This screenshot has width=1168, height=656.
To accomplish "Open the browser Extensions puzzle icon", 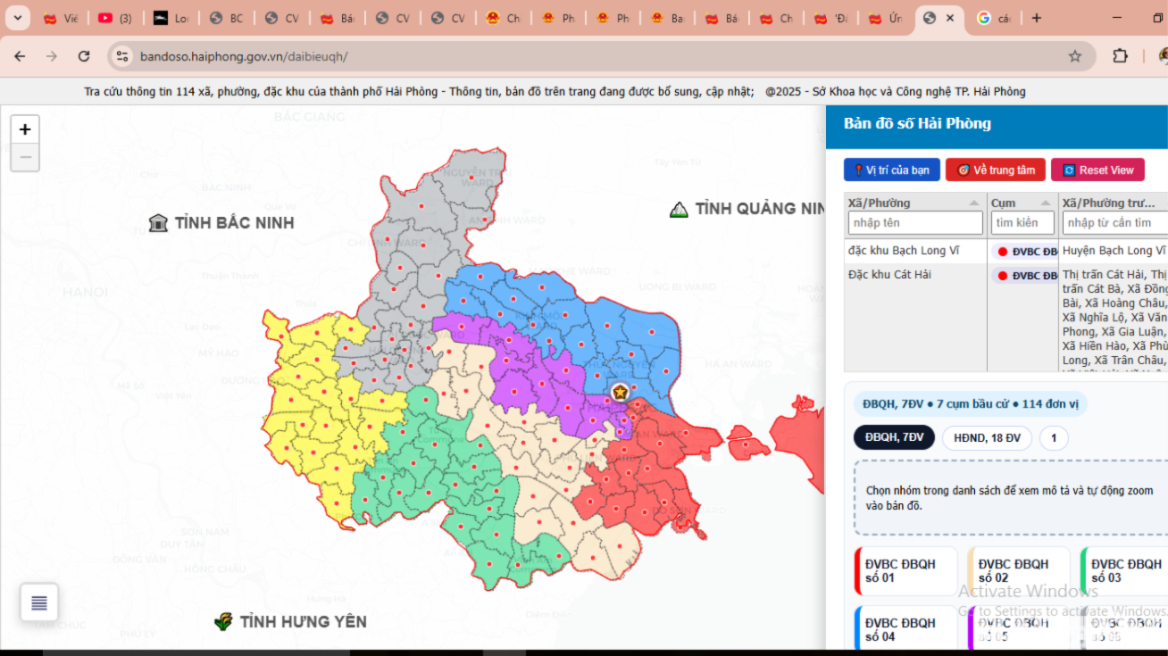I will [x=1120, y=56].
